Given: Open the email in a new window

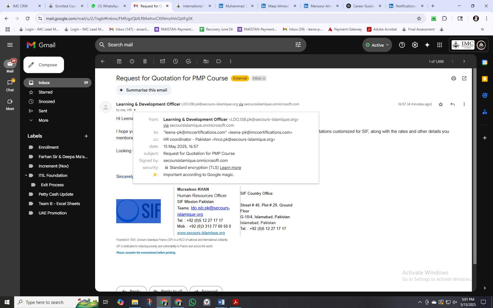Looking at the screenshot, I should coord(464,78).
